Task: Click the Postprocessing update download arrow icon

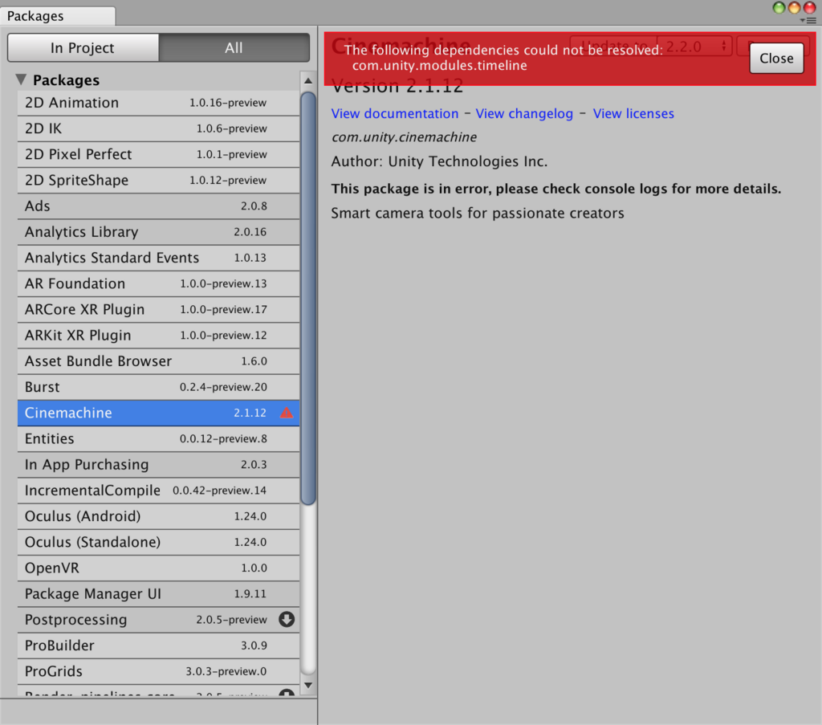Action: tap(287, 619)
